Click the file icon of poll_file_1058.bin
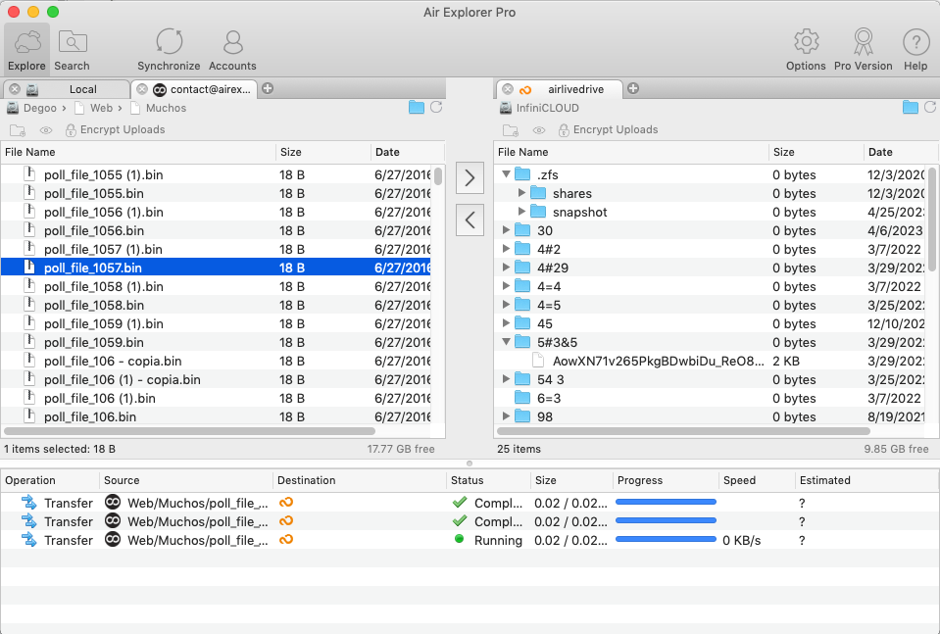Screen dimensions: 940x634 click(x=28, y=305)
